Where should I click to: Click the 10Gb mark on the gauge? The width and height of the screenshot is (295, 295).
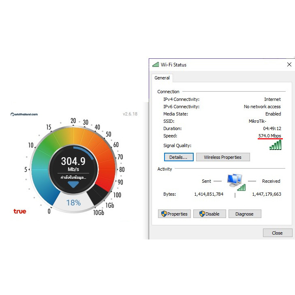(98, 213)
